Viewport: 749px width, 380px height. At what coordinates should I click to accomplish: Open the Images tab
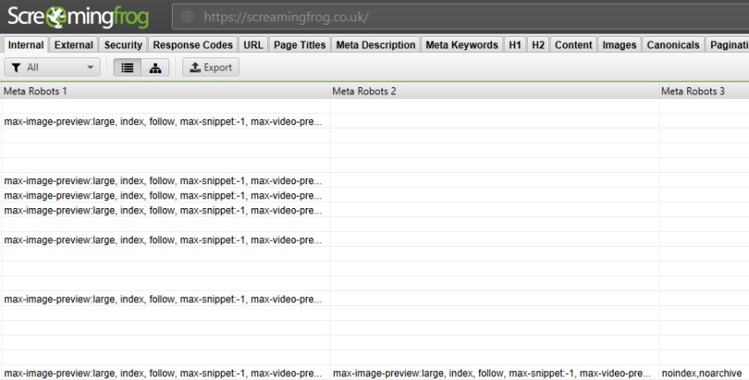(619, 45)
